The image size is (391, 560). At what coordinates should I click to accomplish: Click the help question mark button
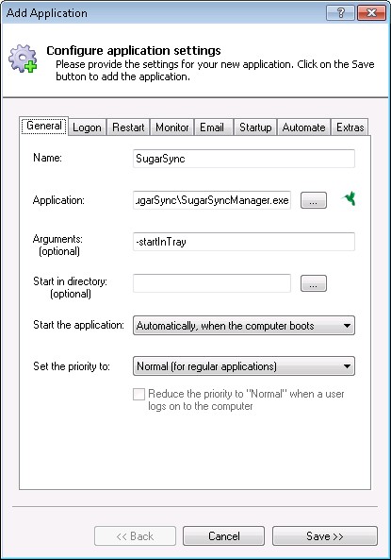(x=340, y=13)
